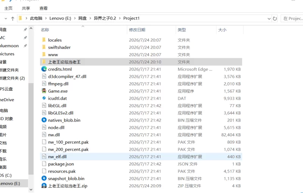Image resolution: width=303 pixels, height=193 pixels.
Task: Select natives_blob.bin archive icon
Action: [x=44, y=120]
